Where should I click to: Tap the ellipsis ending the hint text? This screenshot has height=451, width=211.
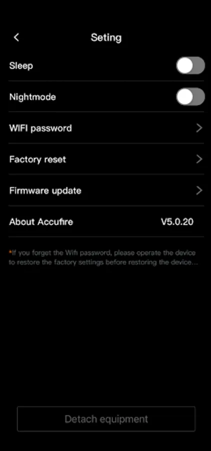(x=194, y=263)
